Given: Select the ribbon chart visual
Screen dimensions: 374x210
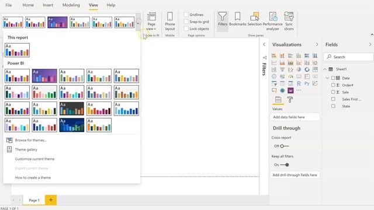Looking at the screenshot, I should tap(315, 62).
